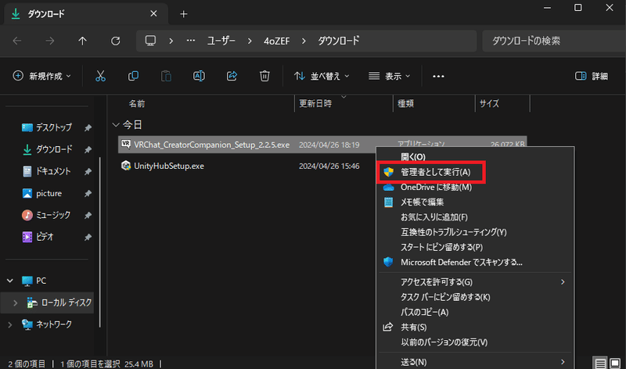The image size is (626, 369).
Task: Click the ダウンロードの検索 search box
Action: [554, 41]
